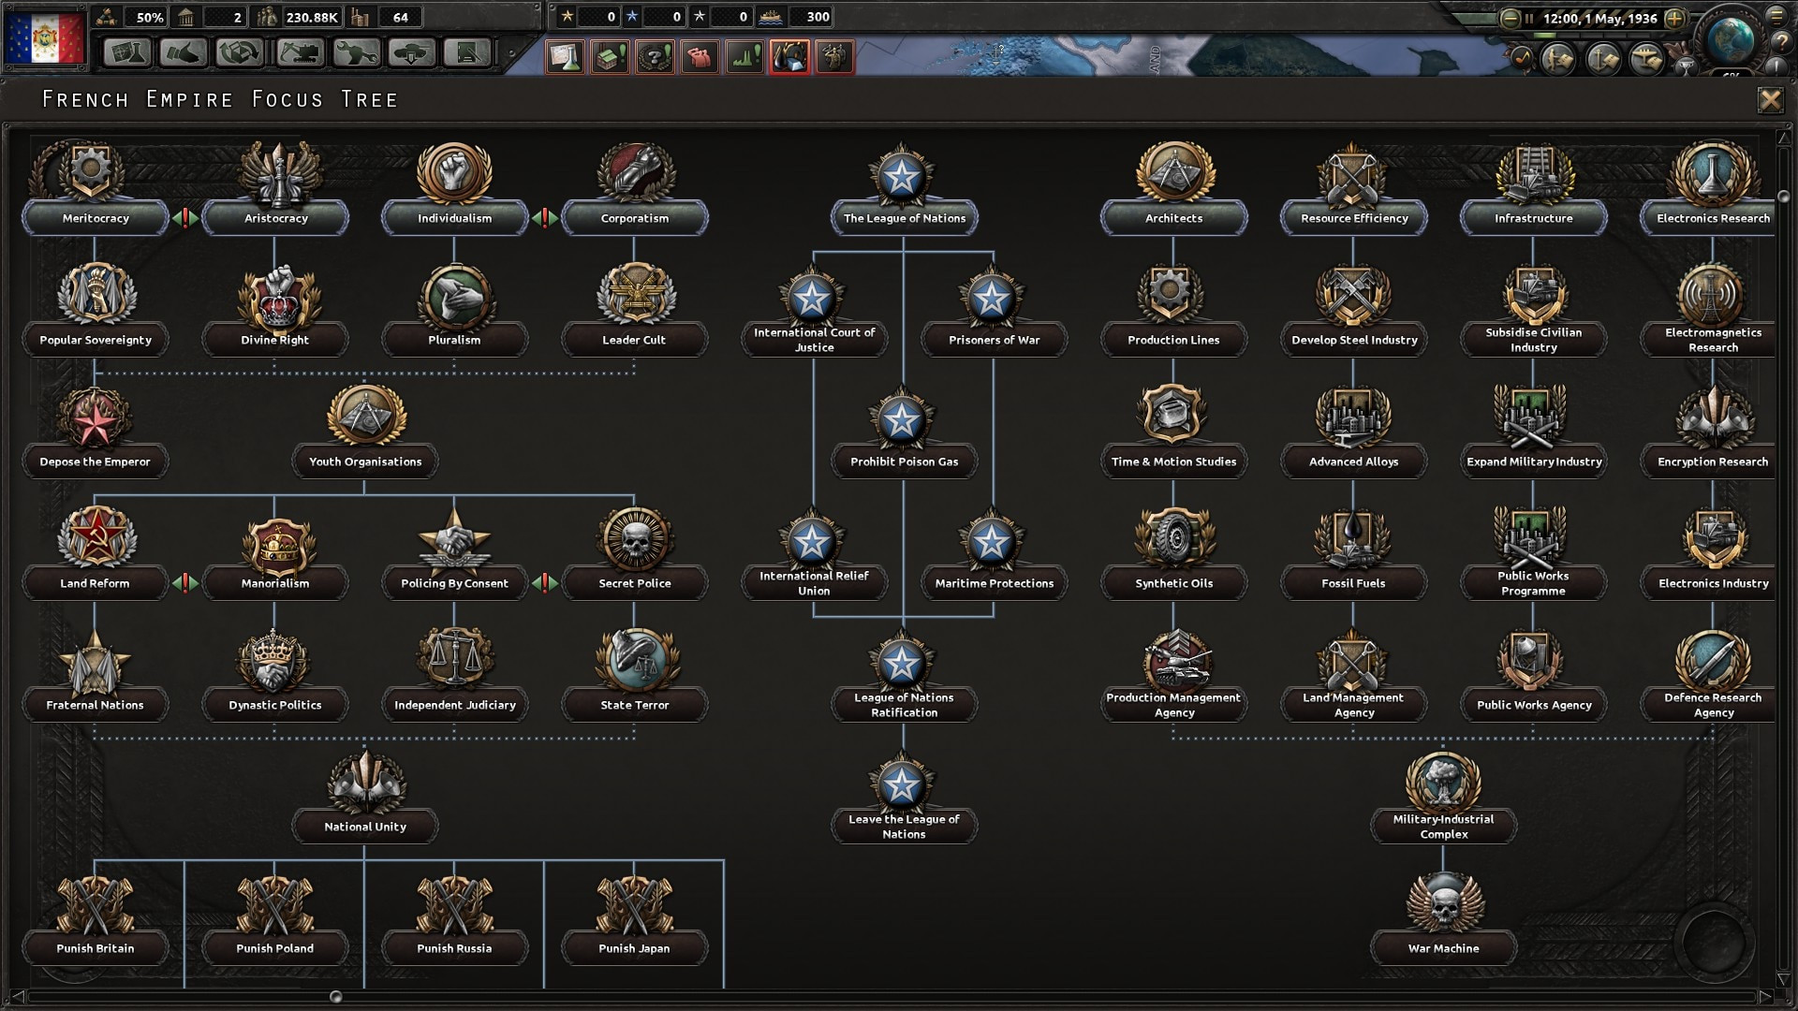Click the music player note icon
Screen dimensions: 1798x1011
point(1523,58)
